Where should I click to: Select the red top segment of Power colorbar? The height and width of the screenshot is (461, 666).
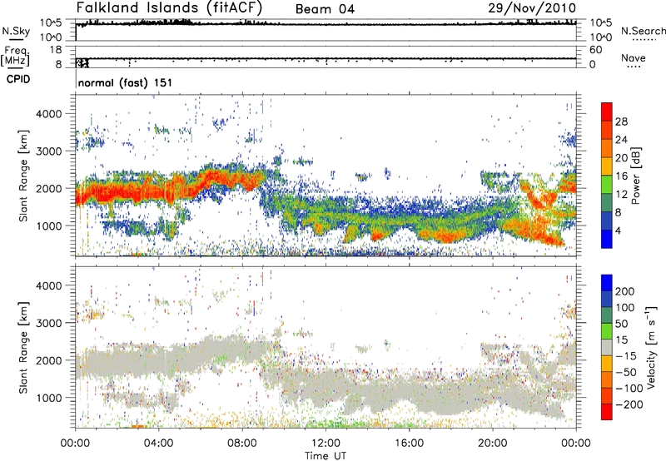tap(607, 112)
